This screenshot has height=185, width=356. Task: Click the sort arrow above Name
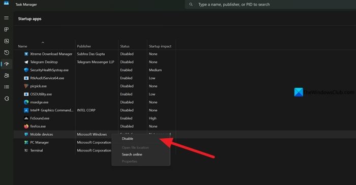pyautogui.click(x=43, y=43)
